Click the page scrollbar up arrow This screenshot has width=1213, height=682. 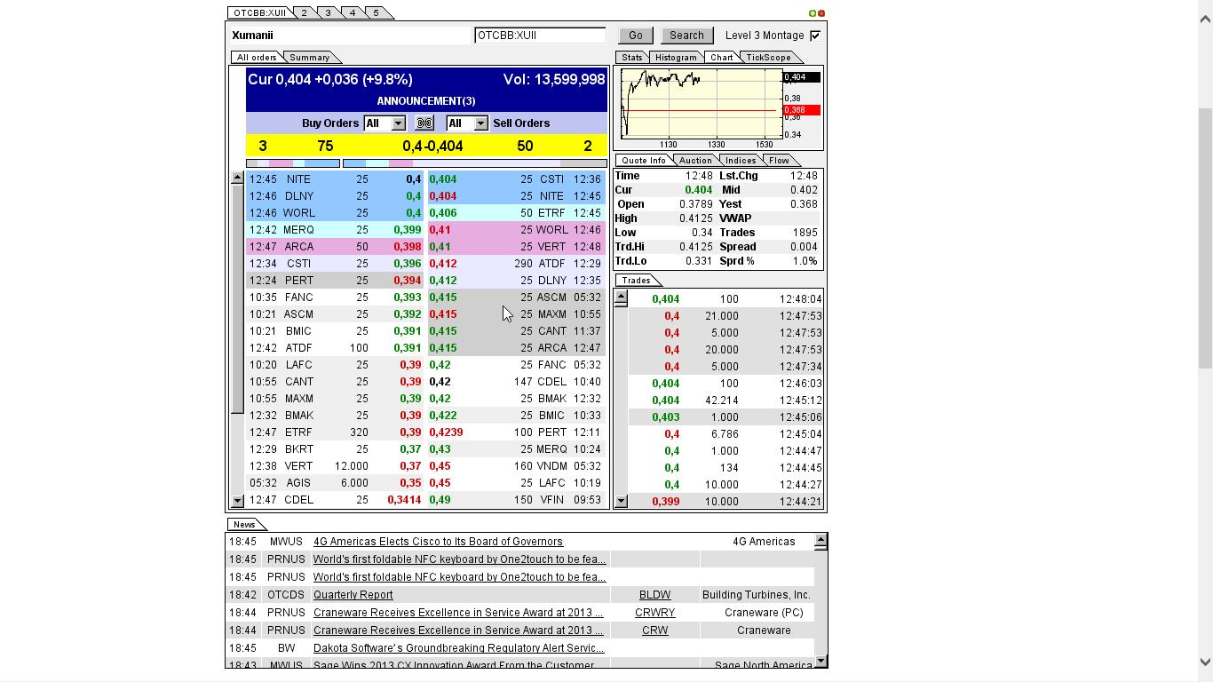tap(1205, 19)
